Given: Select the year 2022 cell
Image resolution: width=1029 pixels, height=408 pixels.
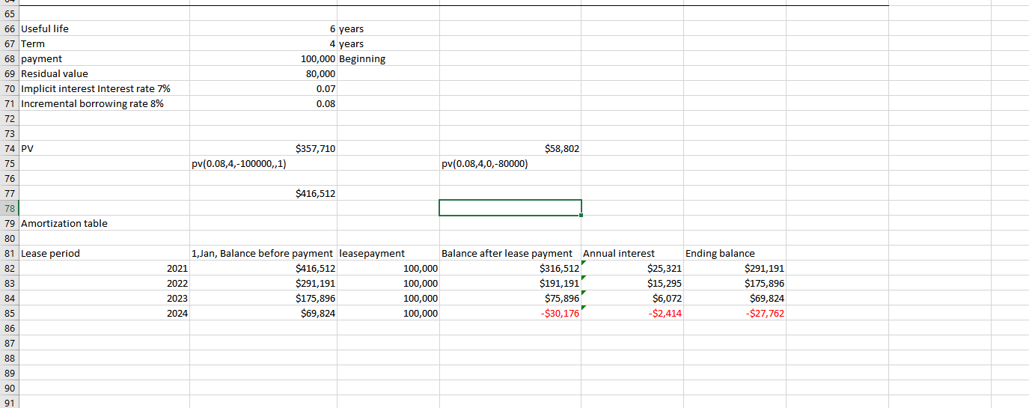Looking at the screenshot, I should point(104,283).
